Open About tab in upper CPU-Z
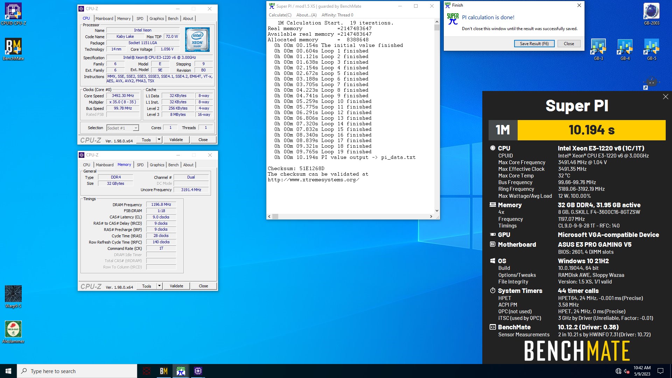This screenshot has width=672, height=378. tap(188, 19)
